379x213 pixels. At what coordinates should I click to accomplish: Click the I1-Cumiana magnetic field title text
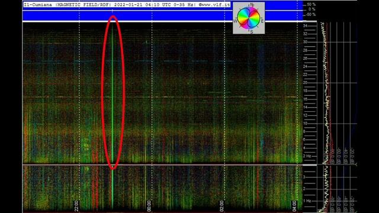pyautogui.click(x=127, y=5)
